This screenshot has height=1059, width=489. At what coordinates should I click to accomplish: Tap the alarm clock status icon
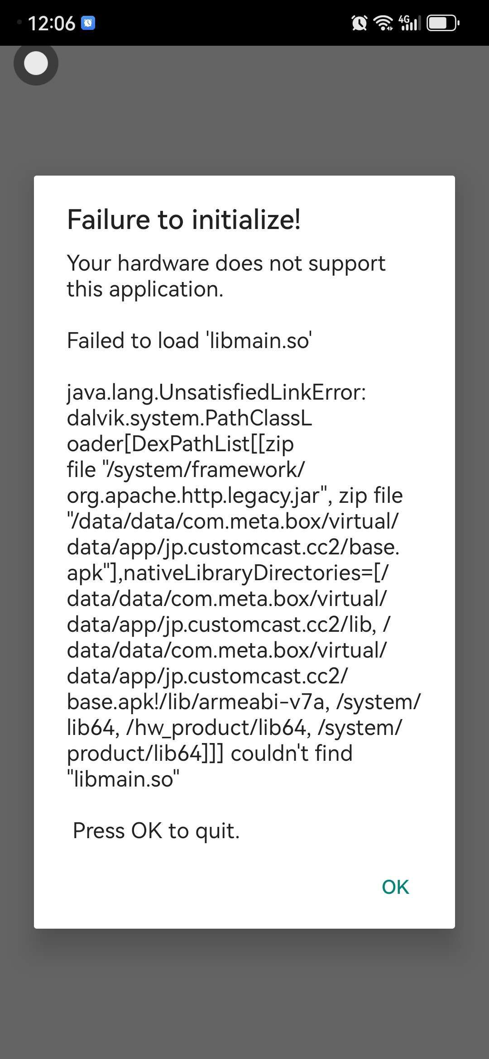pos(359,23)
